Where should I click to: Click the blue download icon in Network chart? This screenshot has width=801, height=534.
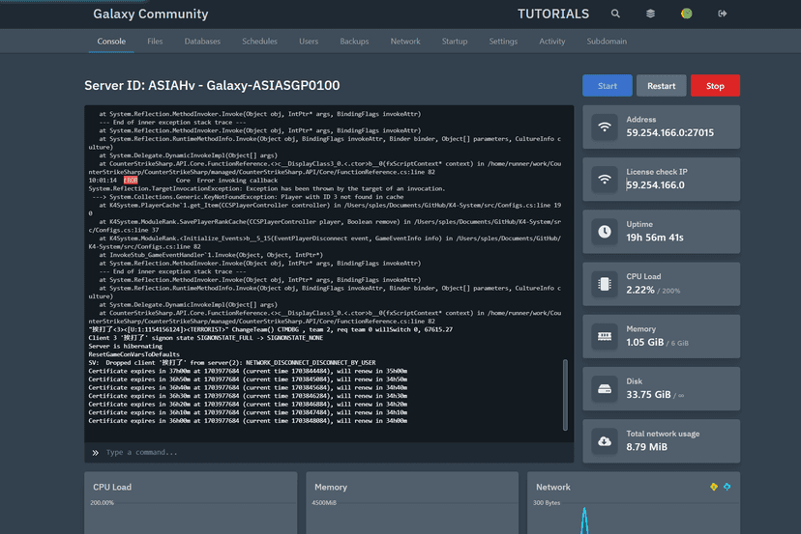click(727, 487)
